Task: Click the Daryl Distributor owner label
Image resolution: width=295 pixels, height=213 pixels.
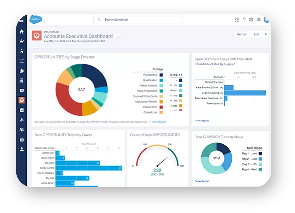Action: click(46, 173)
